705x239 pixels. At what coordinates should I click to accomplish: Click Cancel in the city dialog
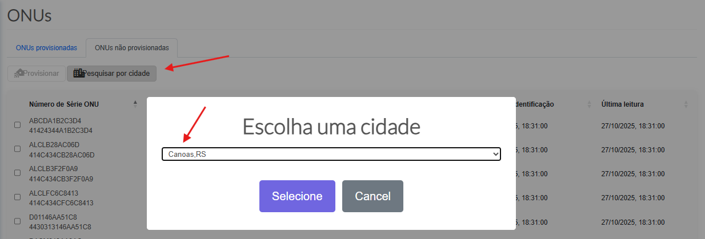372,196
